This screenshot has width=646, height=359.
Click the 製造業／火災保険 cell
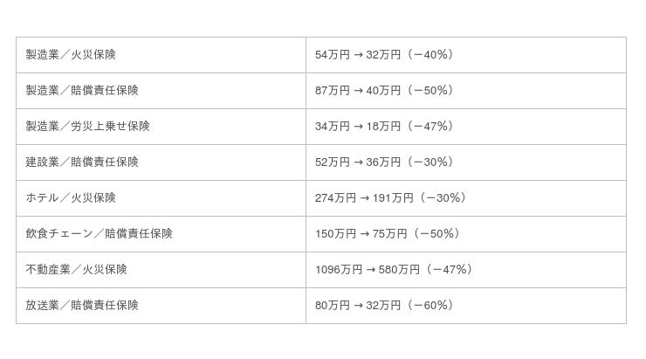[x=161, y=55]
